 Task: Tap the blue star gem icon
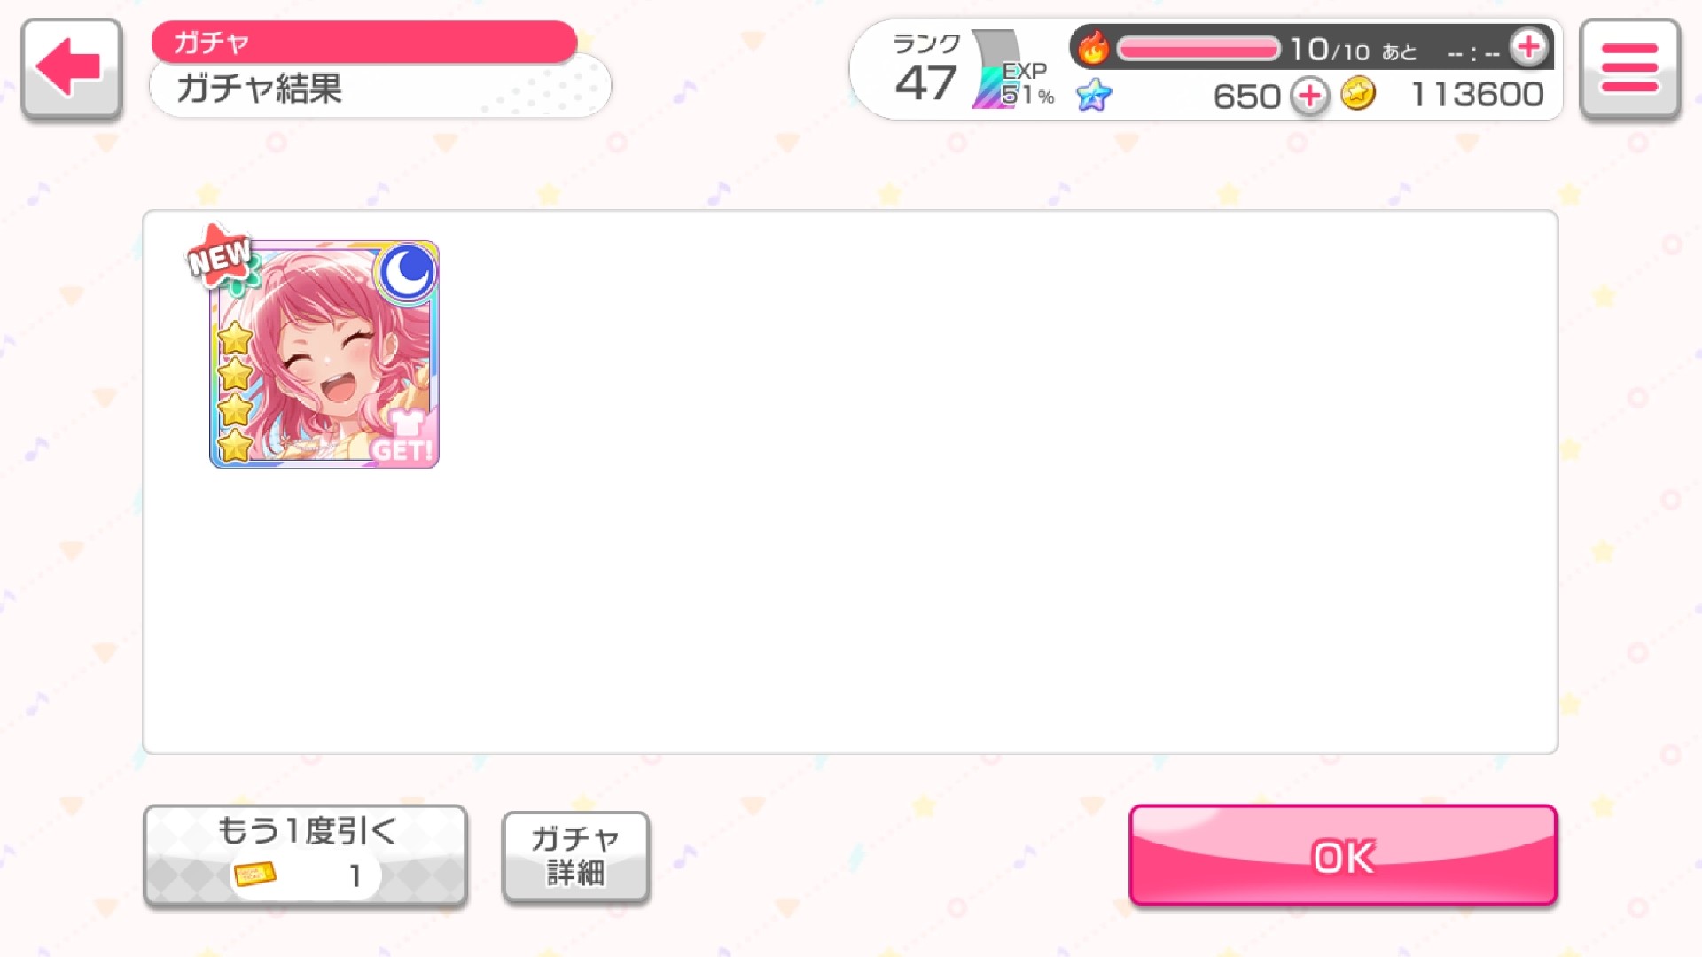tap(1094, 94)
